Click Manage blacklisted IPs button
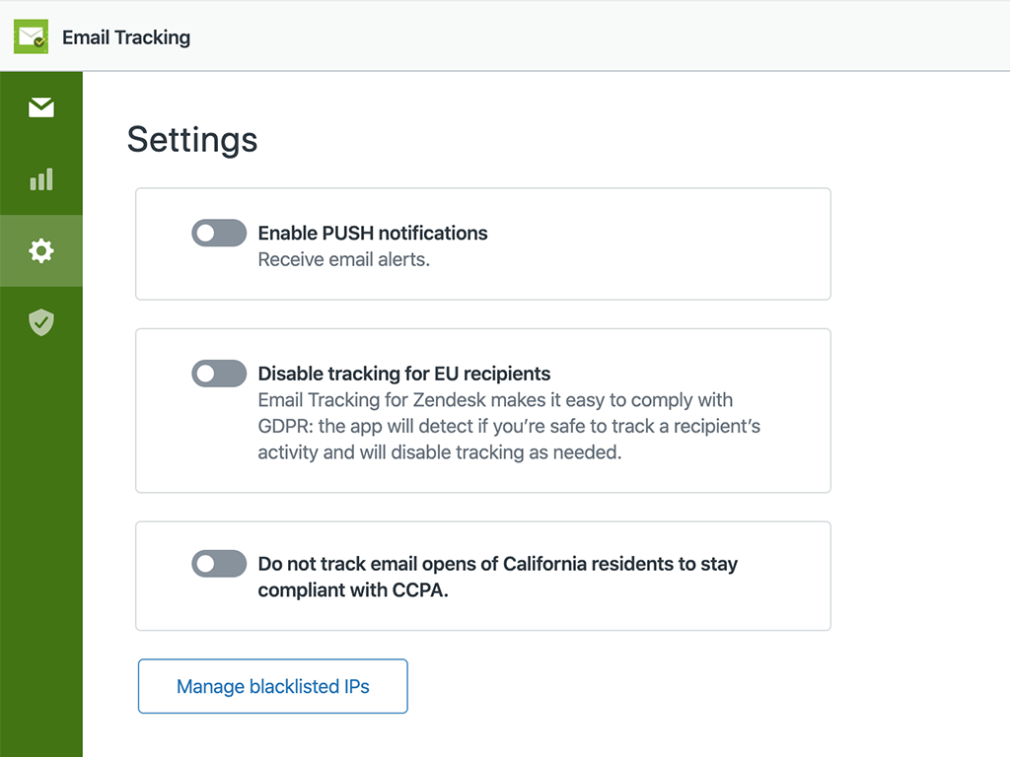The image size is (1010, 757). 272,686
